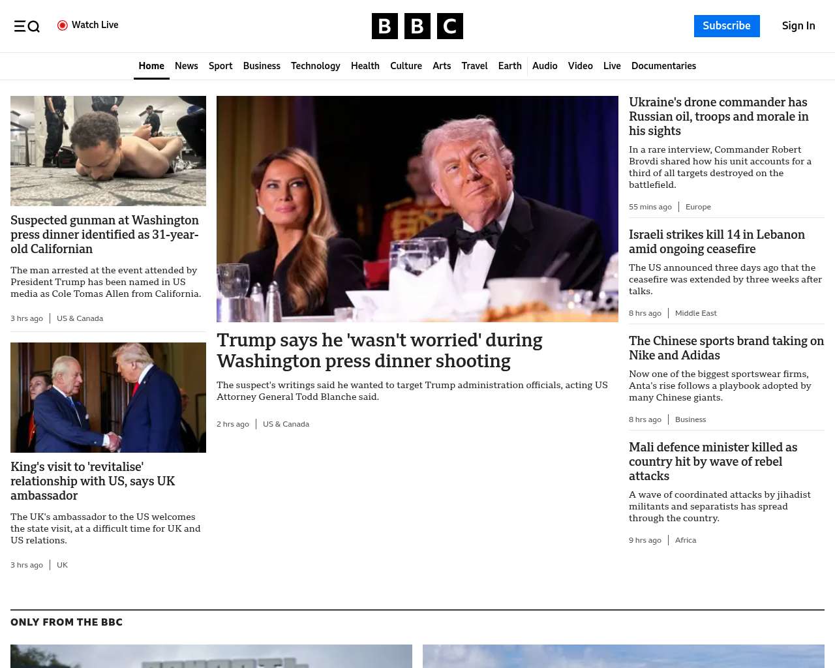Viewport: 835px width, 668px height.
Task: Click the '55 mins ago' timestamp
Action: (650, 207)
